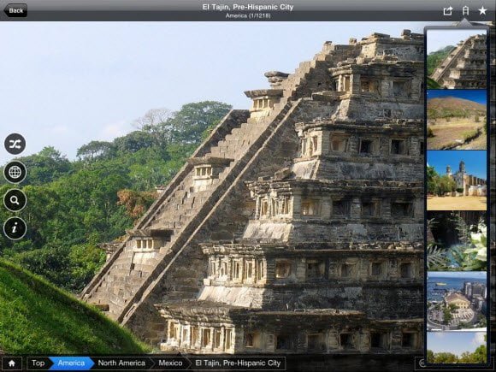Toggle the thumbnail strip panel icon
Screen dimensions: 496x372
click(x=465, y=11)
